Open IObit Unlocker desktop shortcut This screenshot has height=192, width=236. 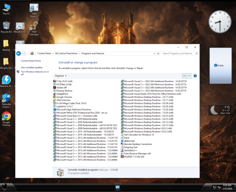point(34,29)
